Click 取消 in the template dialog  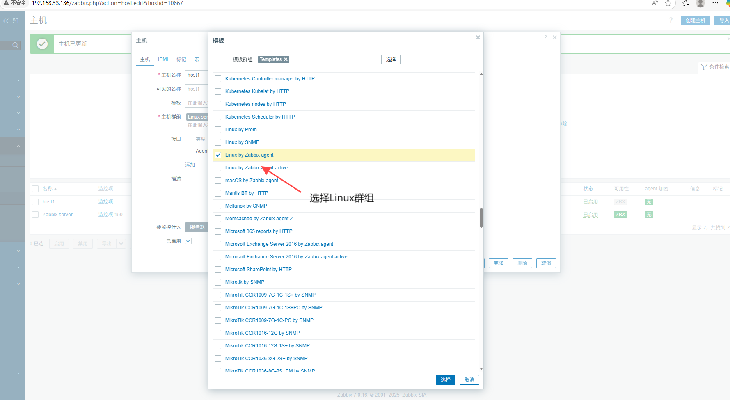tap(469, 380)
